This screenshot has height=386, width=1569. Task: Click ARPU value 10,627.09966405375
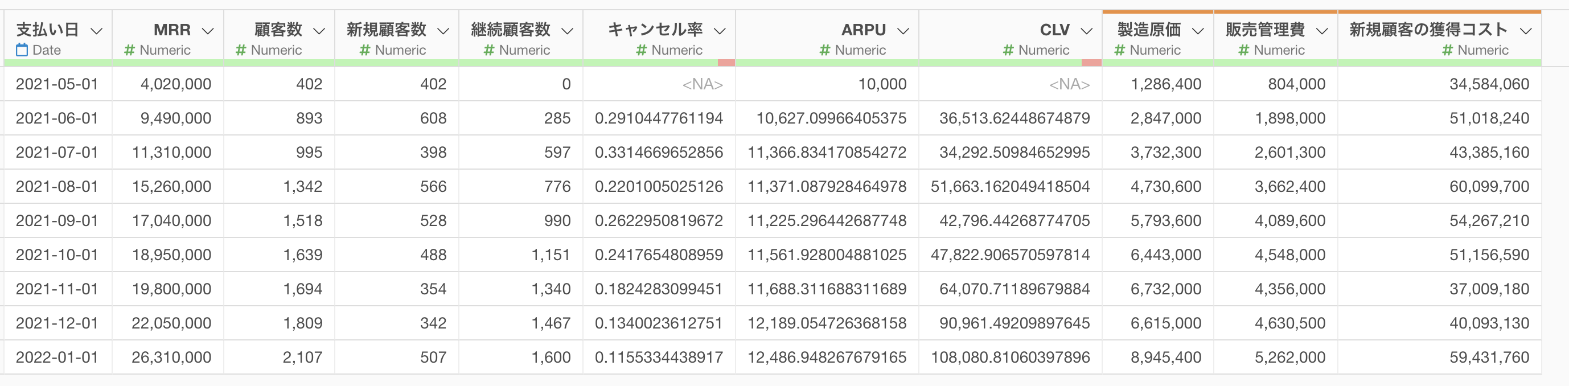pos(831,118)
